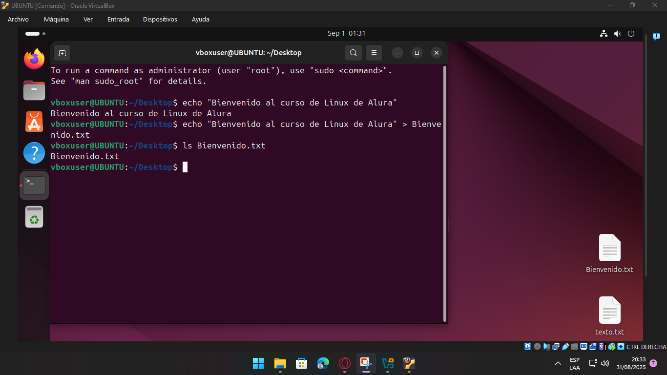Click VirtualBox mouse integration indicator
667x375 pixels.
coord(612,347)
